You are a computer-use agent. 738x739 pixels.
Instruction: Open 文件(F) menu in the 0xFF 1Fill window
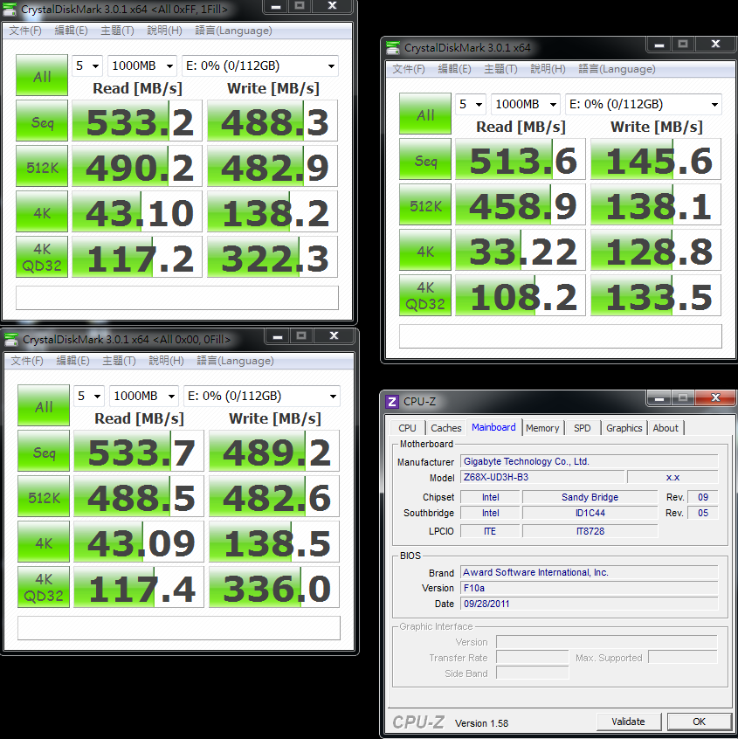pos(25,31)
